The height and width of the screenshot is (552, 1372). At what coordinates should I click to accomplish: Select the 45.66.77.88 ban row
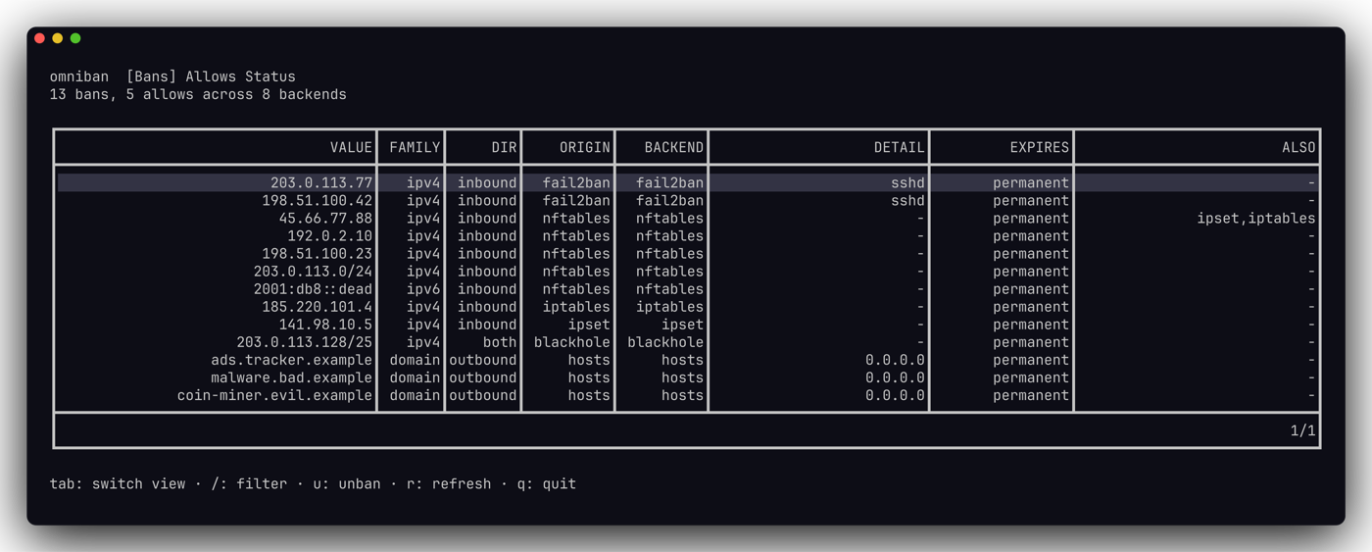pos(686,218)
